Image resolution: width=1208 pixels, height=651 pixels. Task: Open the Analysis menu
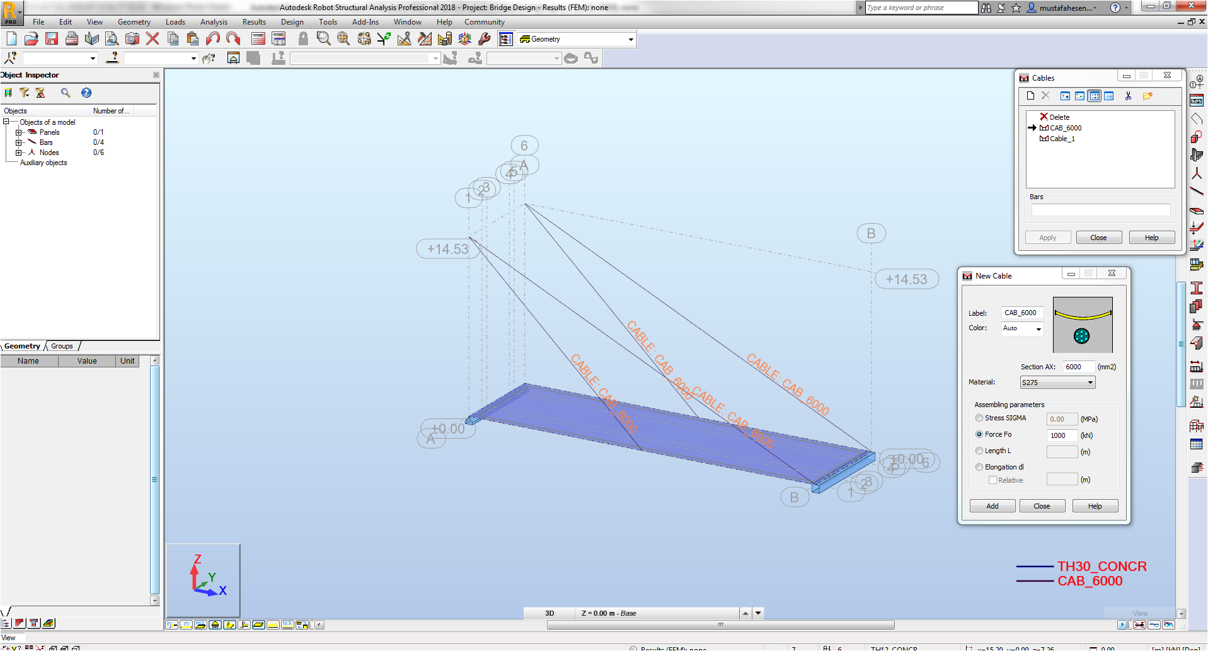(x=214, y=22)
